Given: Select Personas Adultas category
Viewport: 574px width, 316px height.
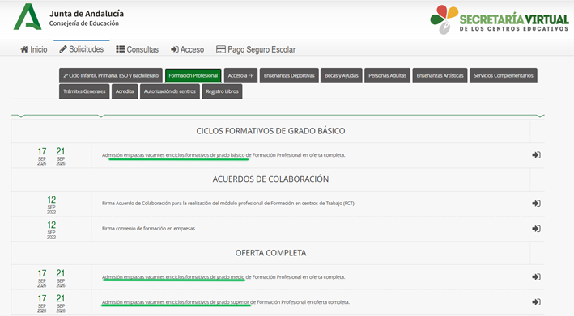Looking at the screenshot, I should pos(387,76).
